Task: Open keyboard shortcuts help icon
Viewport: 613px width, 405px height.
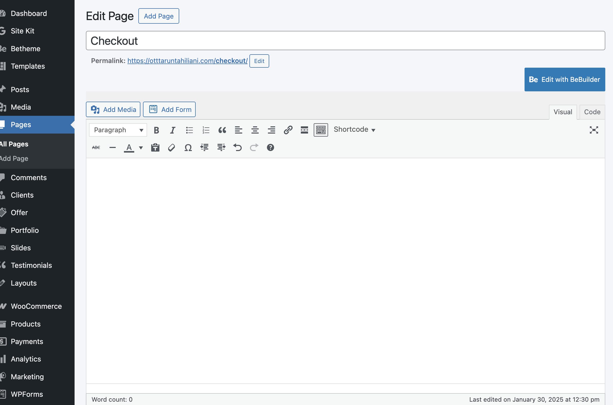Action: click(x=270, y=148)
